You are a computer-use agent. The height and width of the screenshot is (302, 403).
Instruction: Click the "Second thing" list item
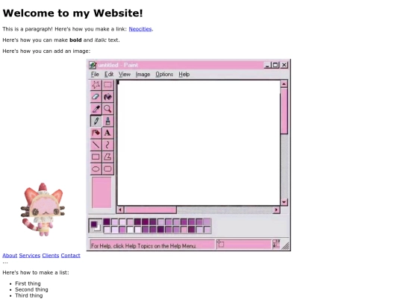click(31, 289)
